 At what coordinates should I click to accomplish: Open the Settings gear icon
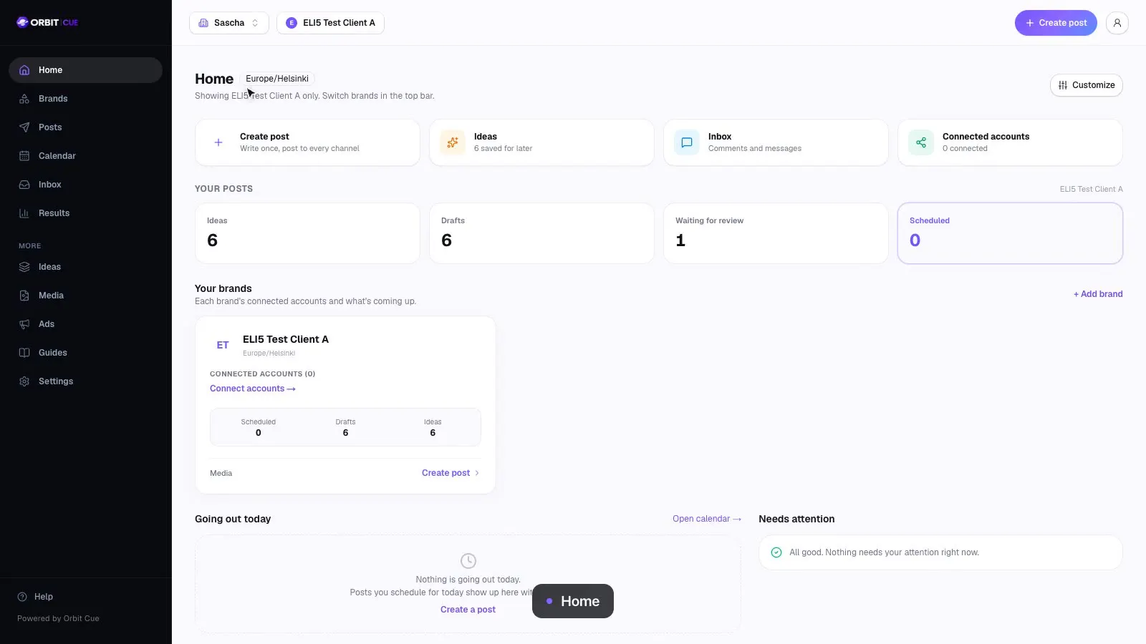(x=24, y=381)
